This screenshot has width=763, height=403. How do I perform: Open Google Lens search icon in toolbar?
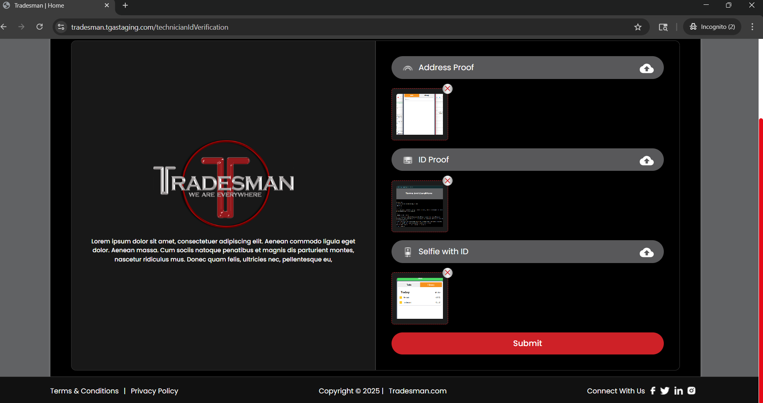coord(663,27)
